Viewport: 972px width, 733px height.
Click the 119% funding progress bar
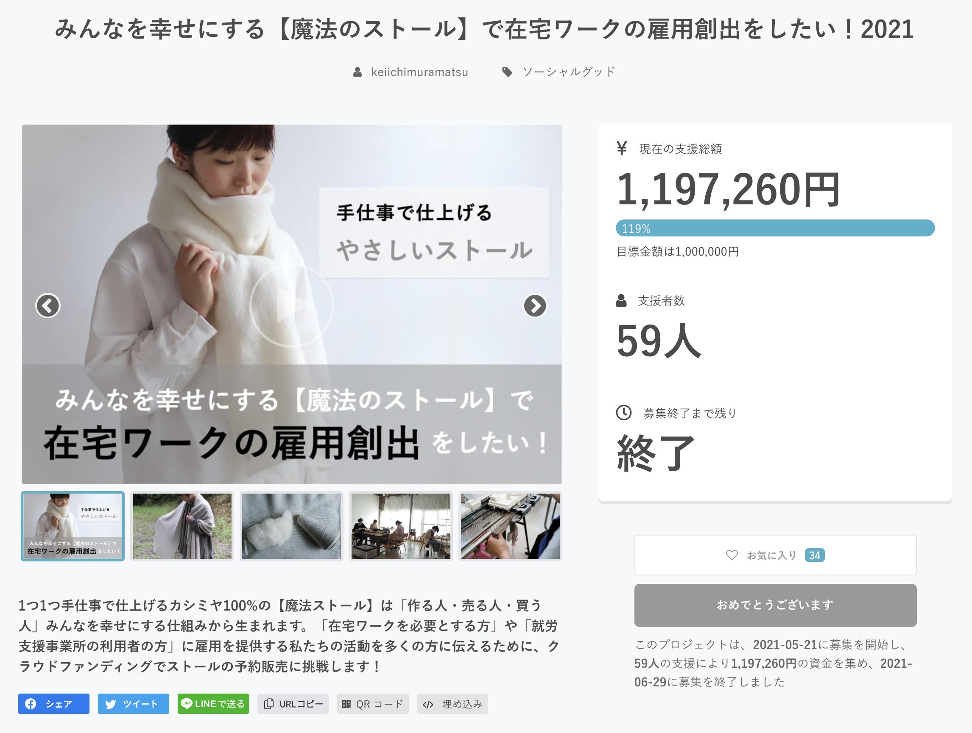775,228
